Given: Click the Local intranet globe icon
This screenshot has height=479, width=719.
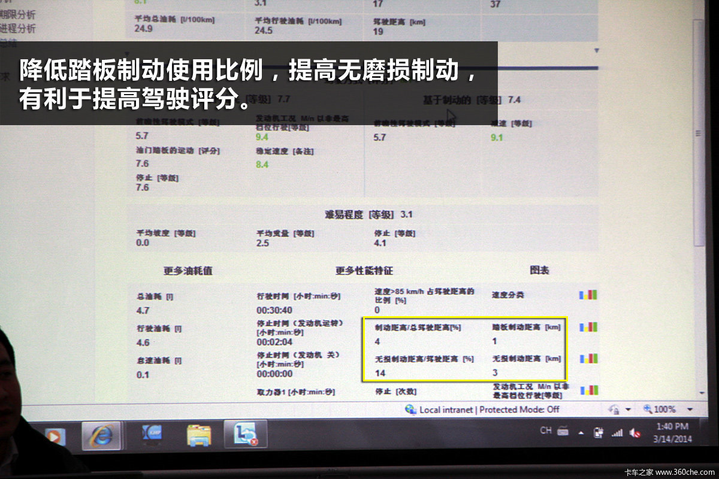Looking at the screenshot, I should 410,410.
